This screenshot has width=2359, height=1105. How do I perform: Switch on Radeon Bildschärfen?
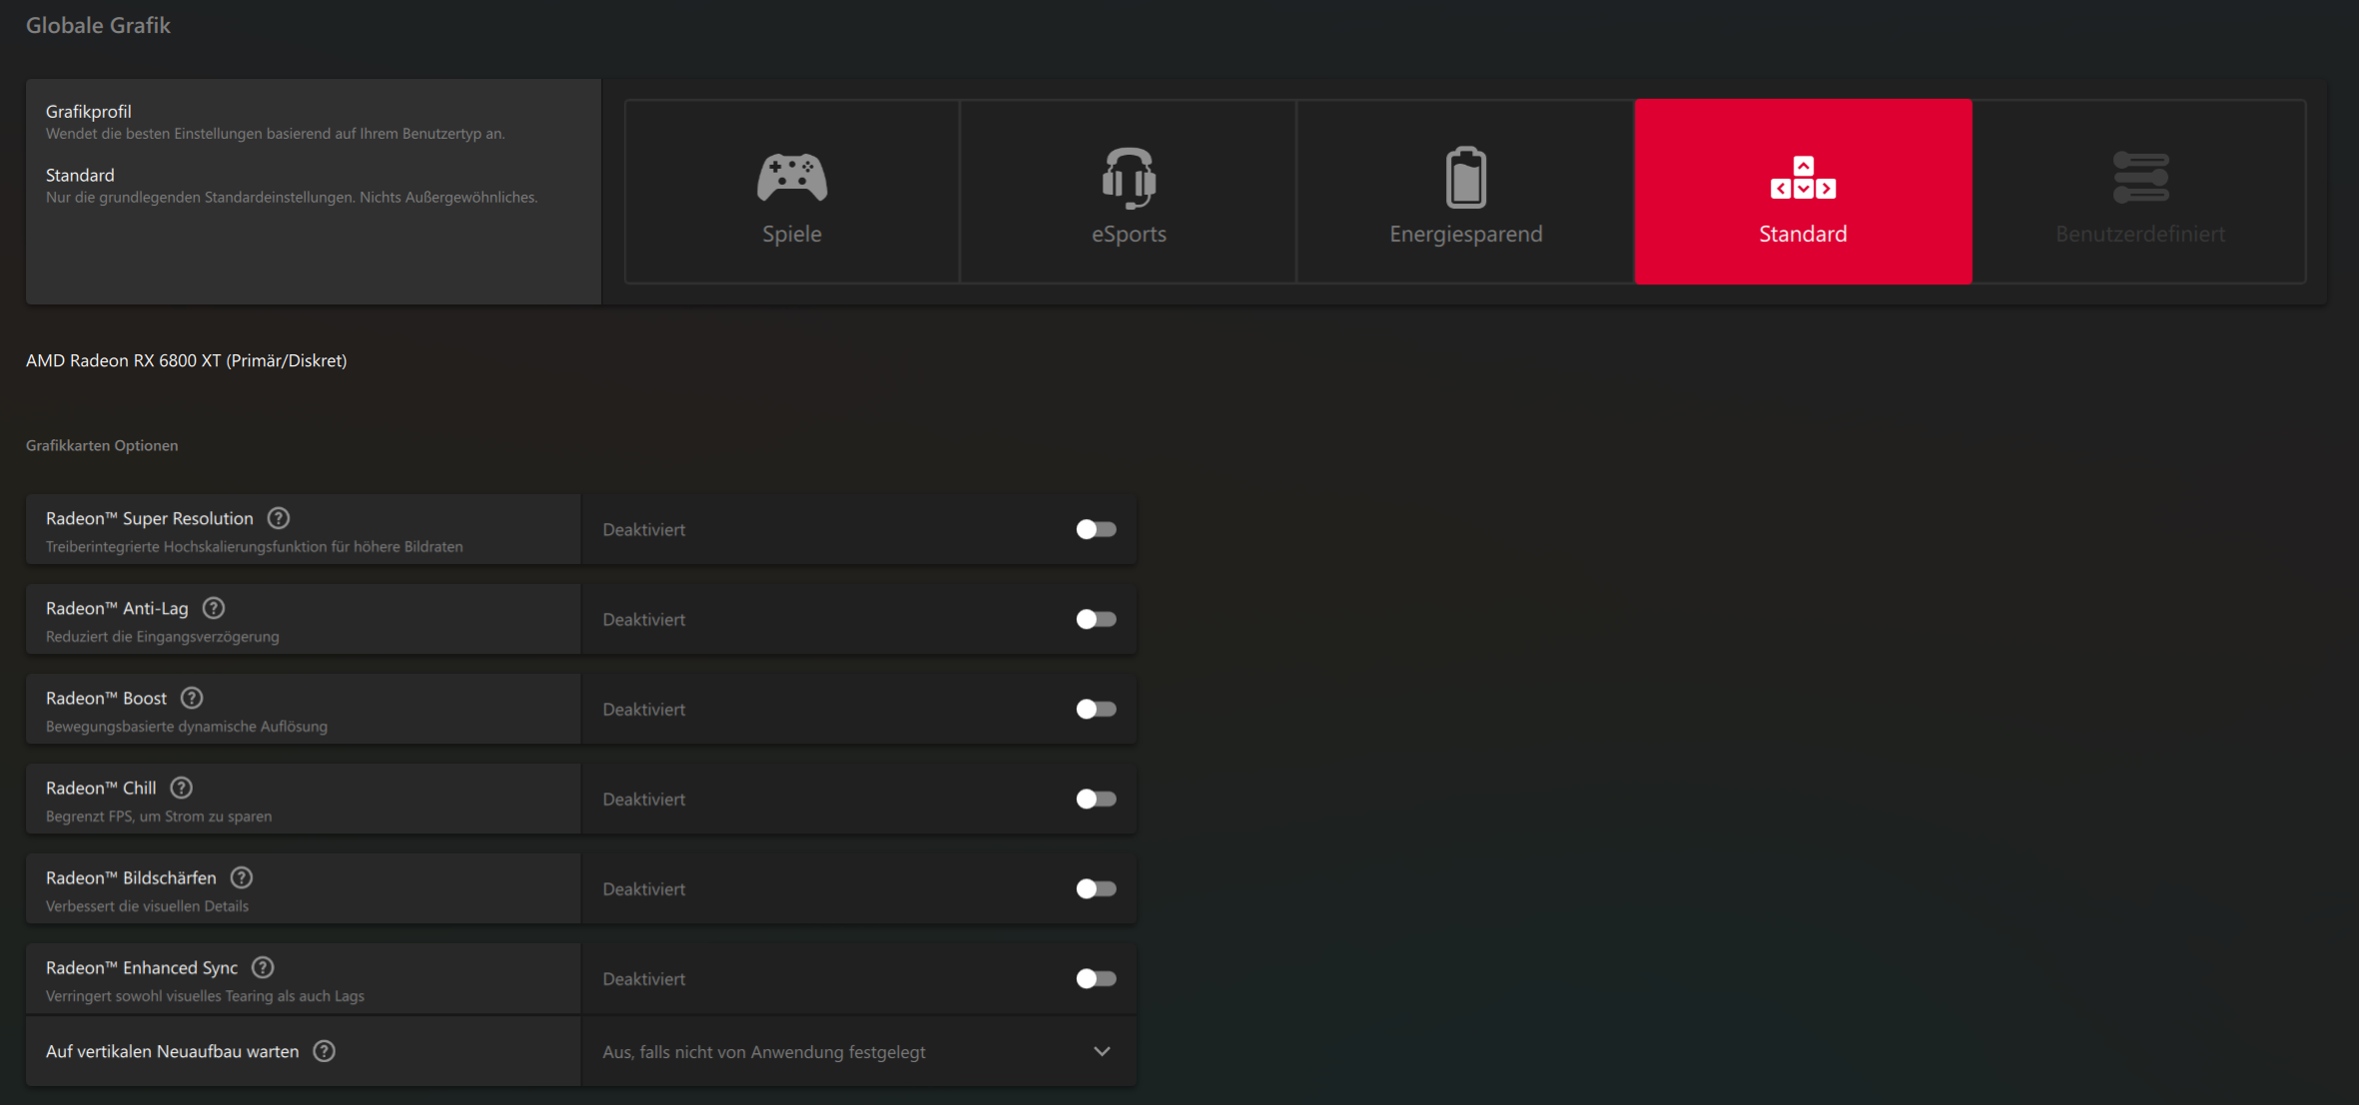click(1096, 888)
